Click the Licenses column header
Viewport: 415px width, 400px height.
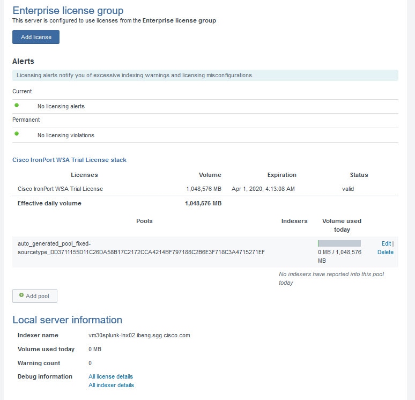pos(84,175)
